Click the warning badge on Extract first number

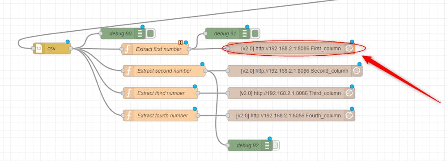point(180,42)
